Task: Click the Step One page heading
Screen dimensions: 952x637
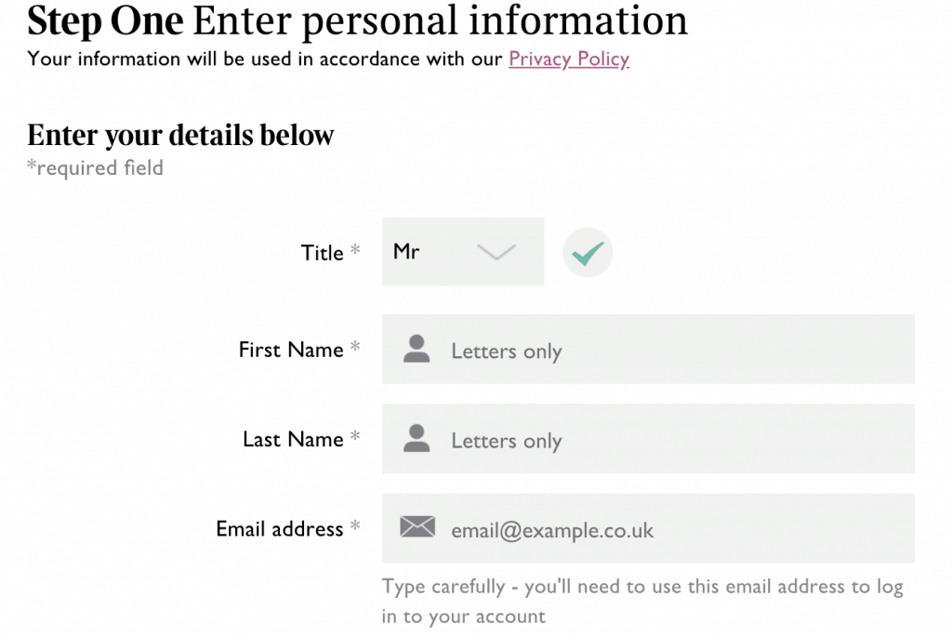Action: [358, 20]
